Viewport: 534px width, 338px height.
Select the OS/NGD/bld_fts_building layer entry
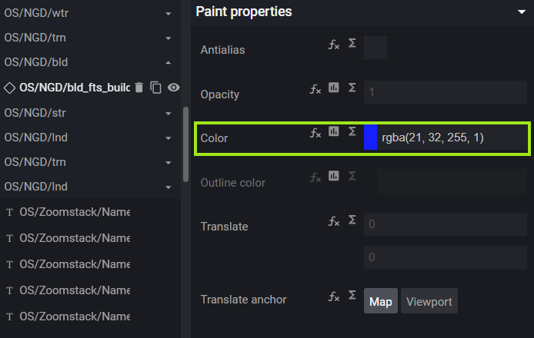click(x=74, y=88)
